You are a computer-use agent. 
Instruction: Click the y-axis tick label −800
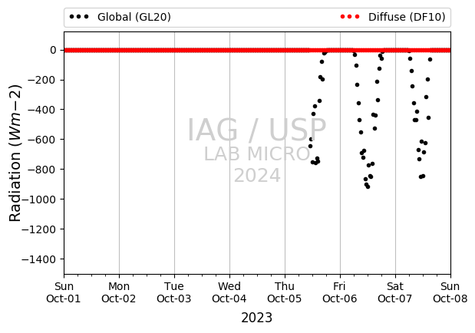[x=41, y=170]
